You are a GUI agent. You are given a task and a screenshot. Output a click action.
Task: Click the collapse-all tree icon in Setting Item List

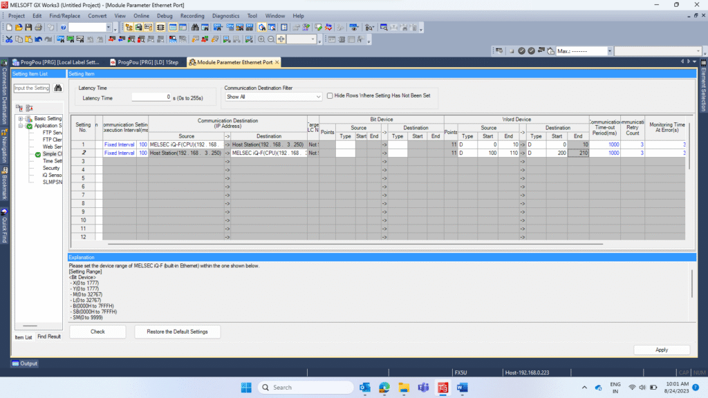coord(29,108)
